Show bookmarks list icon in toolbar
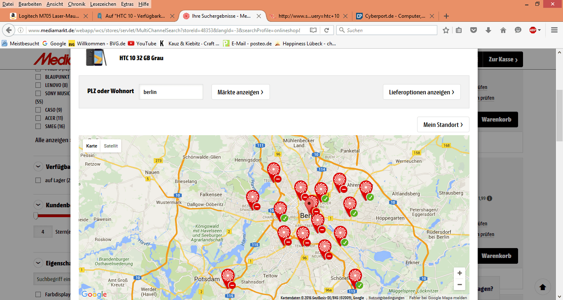The width and height of the screenshot is (563, 300). pyautogui.click(x=459, y=30)
